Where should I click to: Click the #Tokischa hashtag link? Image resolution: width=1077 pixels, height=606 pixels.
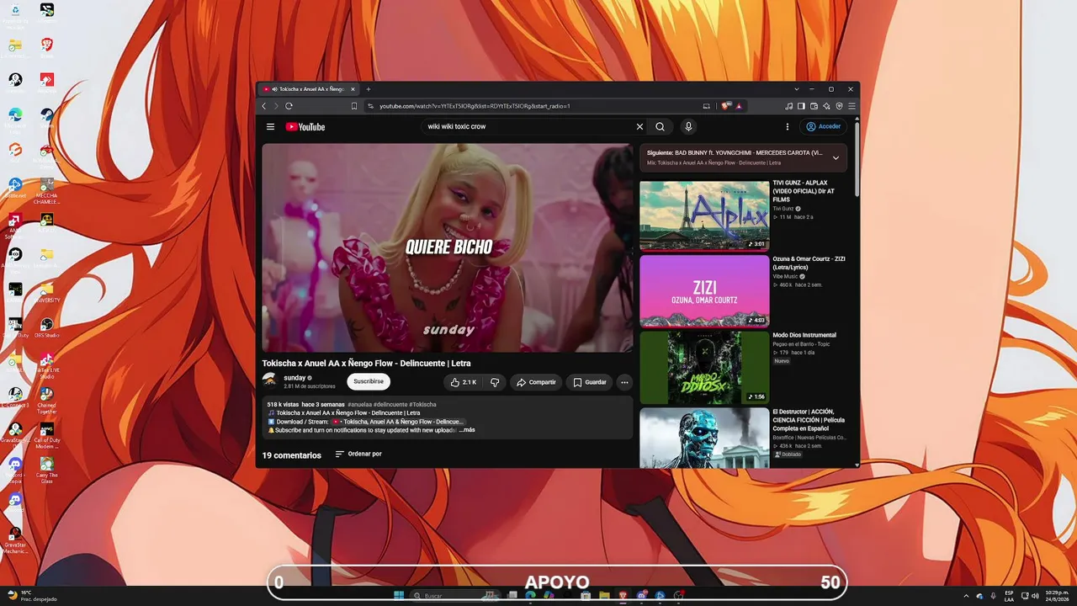[x=423, y=405]
